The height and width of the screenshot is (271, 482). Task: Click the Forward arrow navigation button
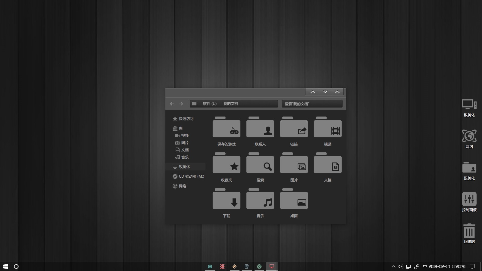point(181,104)
